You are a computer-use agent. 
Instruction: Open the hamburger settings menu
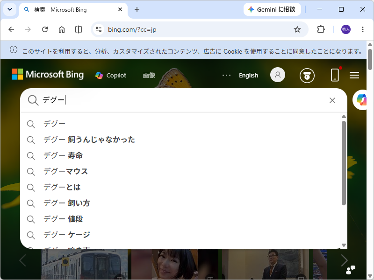tap(354, 75)
